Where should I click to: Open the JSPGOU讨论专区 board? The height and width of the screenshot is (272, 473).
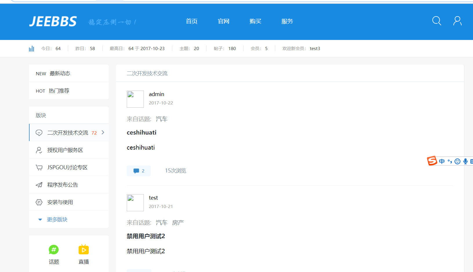(x=69, y=167)
